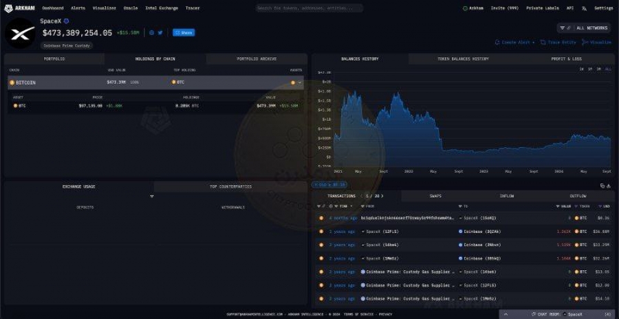Go to the Visualizer page

click(x=105, y=8)
